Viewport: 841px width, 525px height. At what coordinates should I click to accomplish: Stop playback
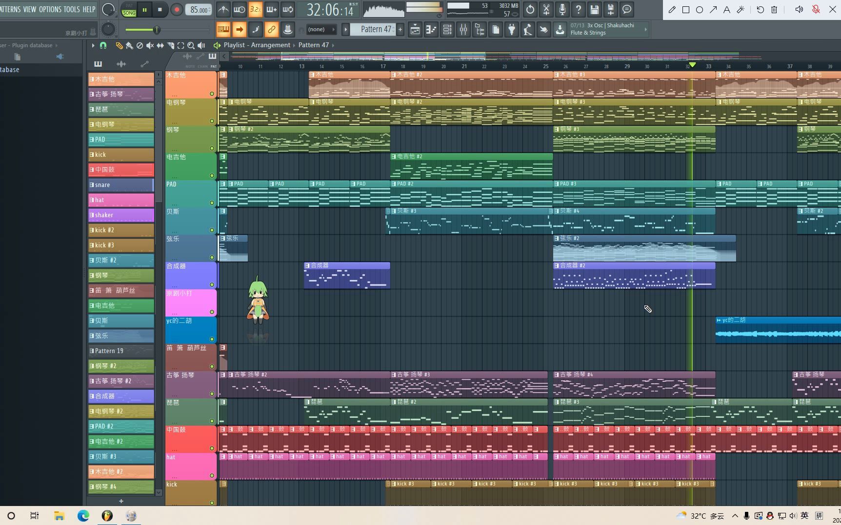coord(160,9)
